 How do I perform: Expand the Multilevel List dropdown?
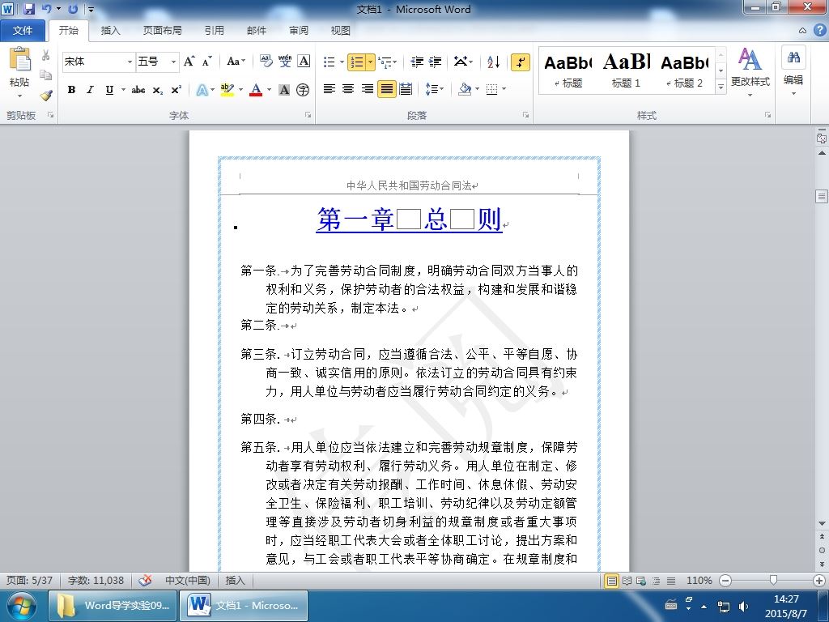click(395, 62)
